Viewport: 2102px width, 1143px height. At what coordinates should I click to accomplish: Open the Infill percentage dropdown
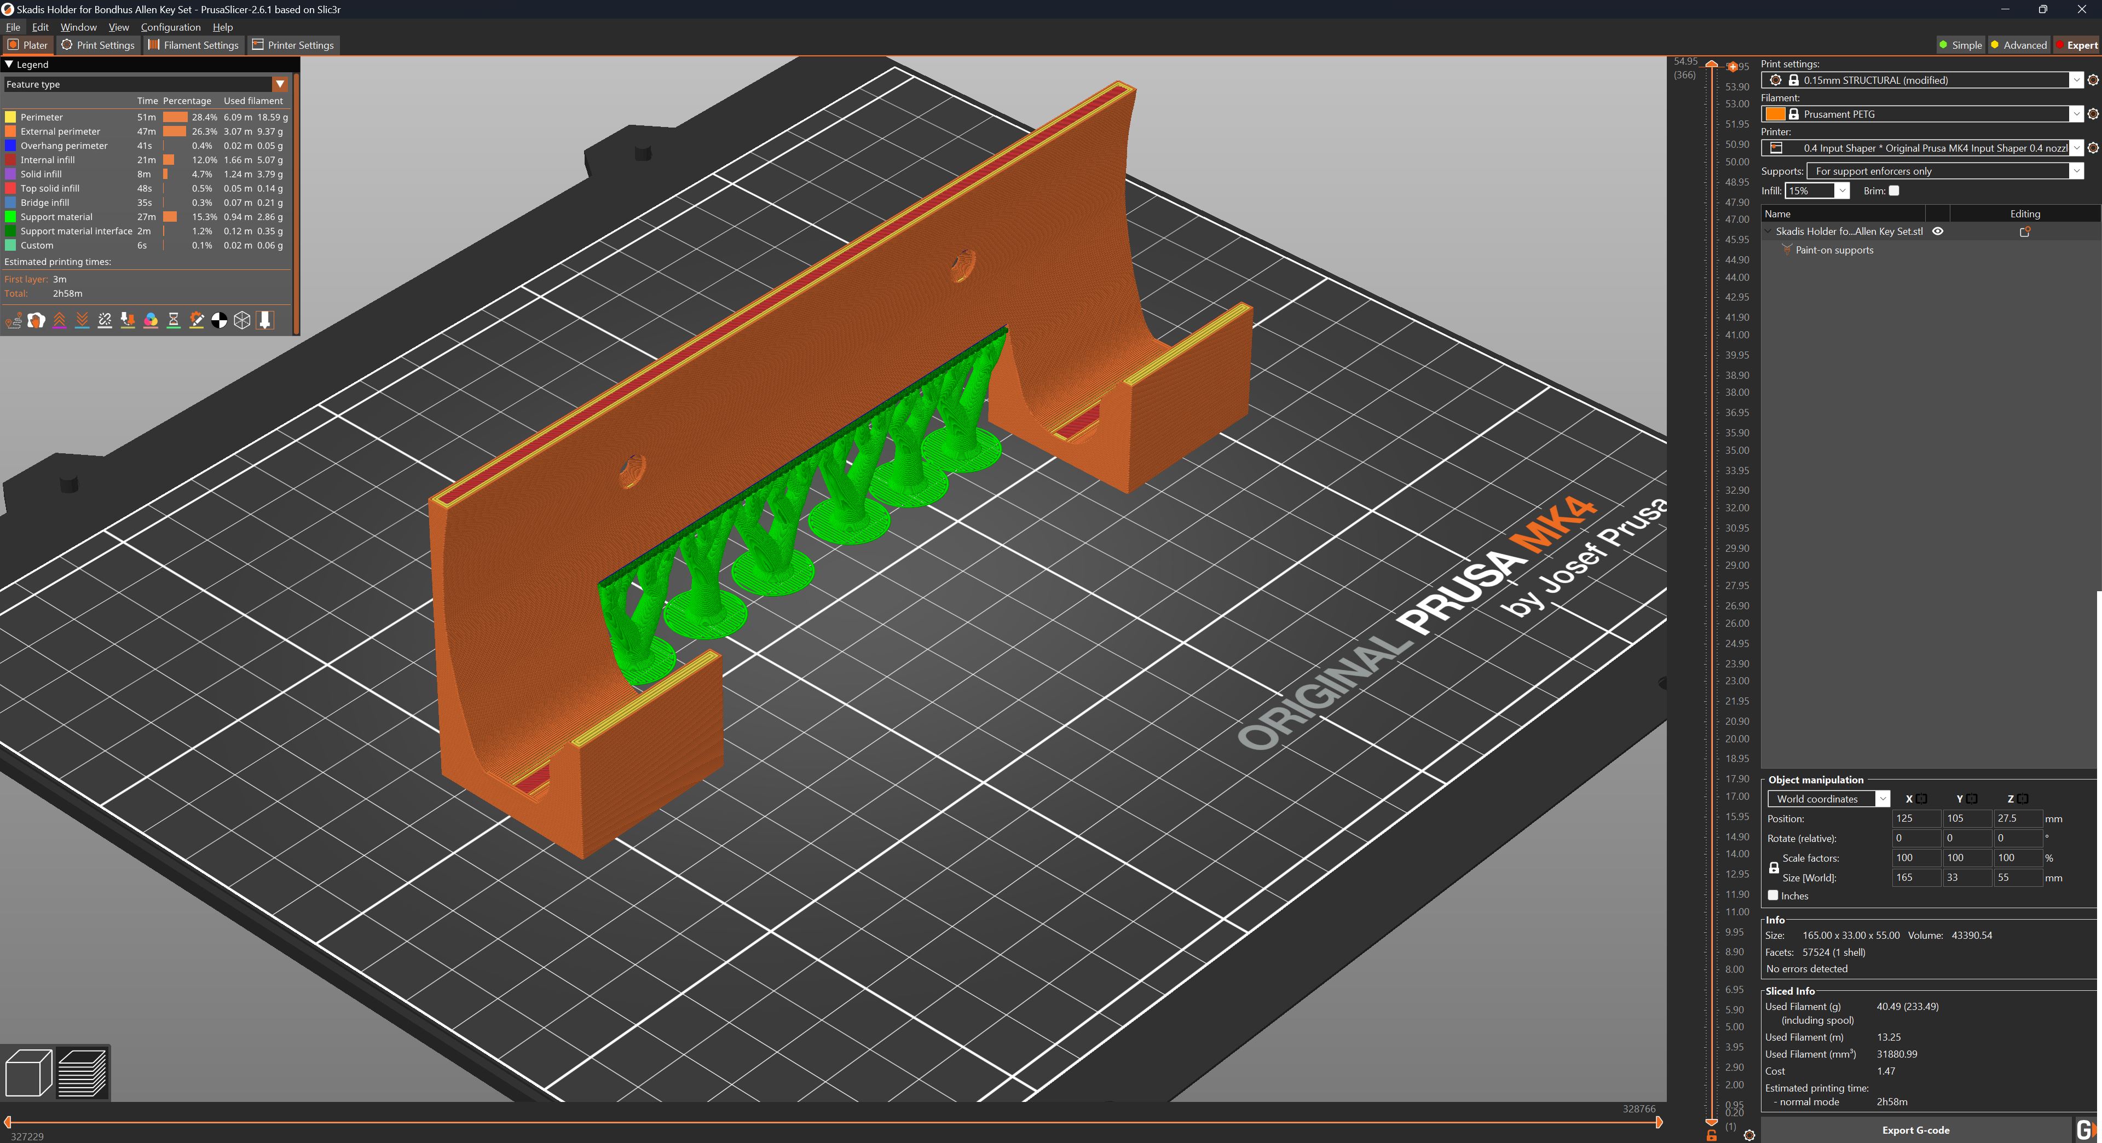pos(1841,191)
